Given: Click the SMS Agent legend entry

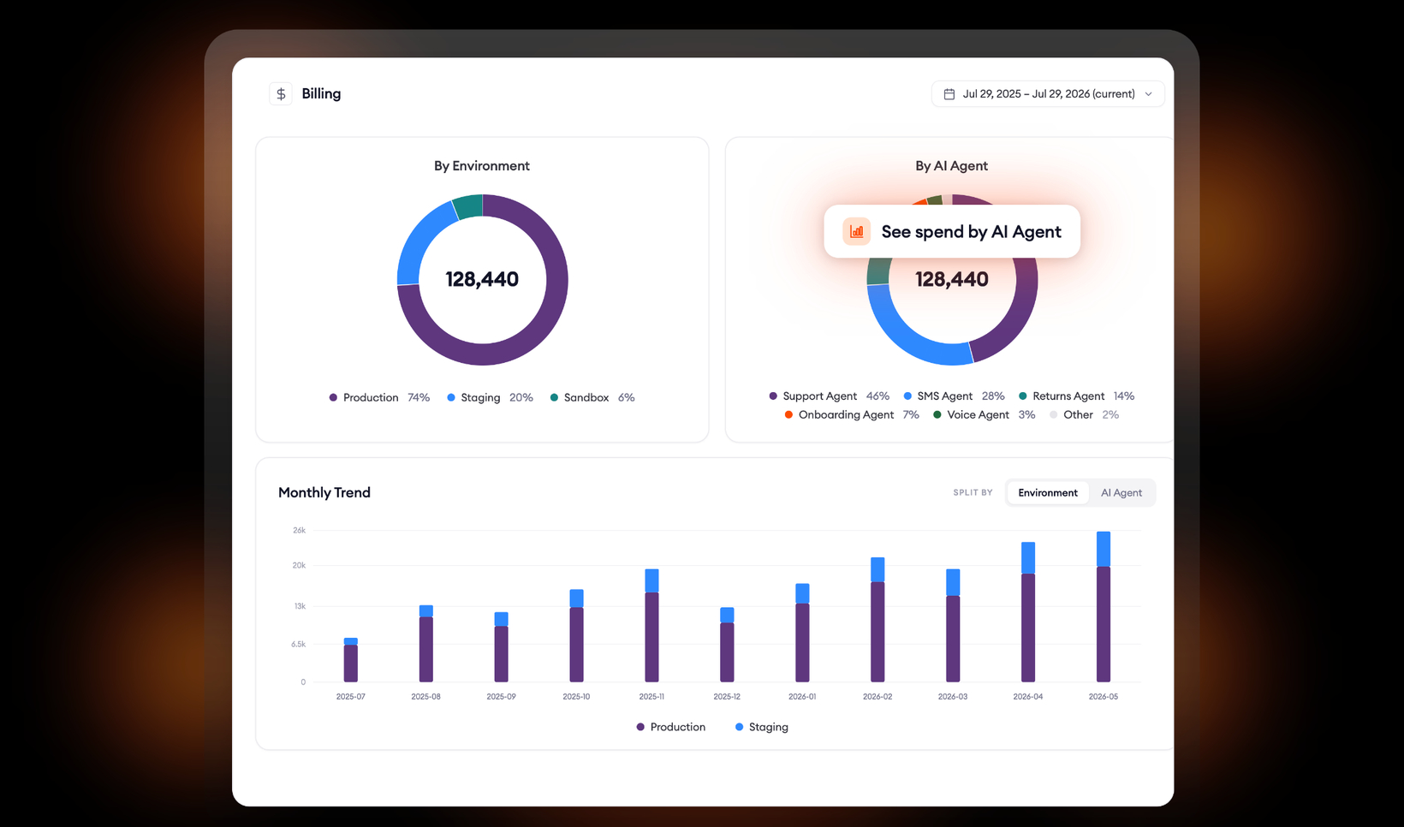Looking at the screenshot, I should [954, 396].
